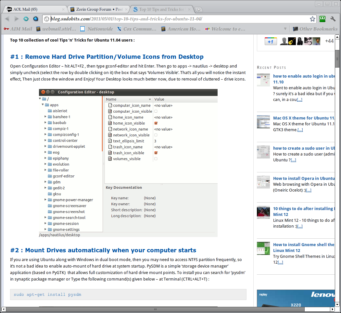
Task: Click the gconf-editor folder in tree
Action: pos(61,176)
